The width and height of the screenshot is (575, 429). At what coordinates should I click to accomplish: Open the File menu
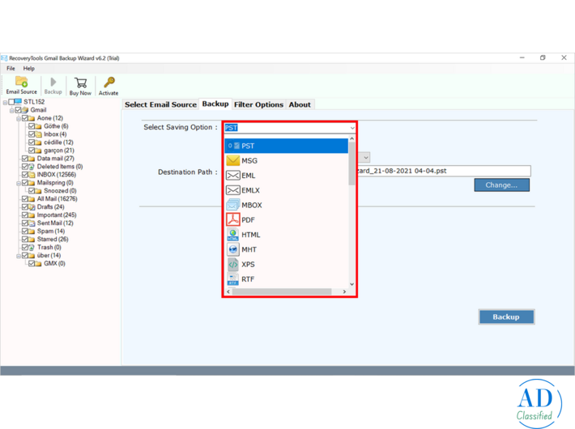(11, 68)
